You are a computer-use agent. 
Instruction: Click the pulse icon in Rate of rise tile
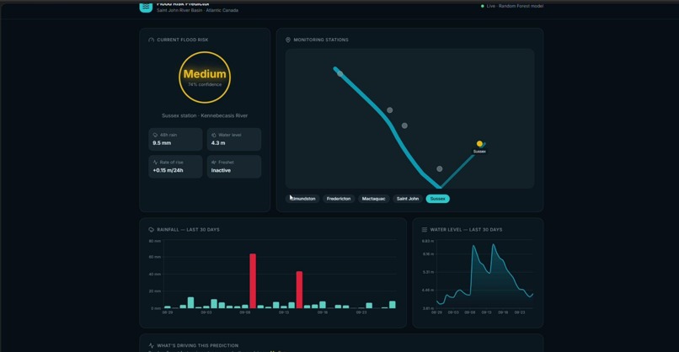pyautogui.click(x=156, y=163)
